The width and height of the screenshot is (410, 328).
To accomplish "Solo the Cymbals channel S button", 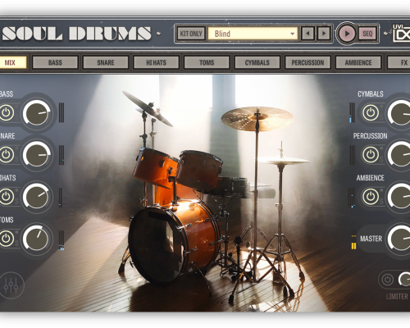I will [382, 117].
